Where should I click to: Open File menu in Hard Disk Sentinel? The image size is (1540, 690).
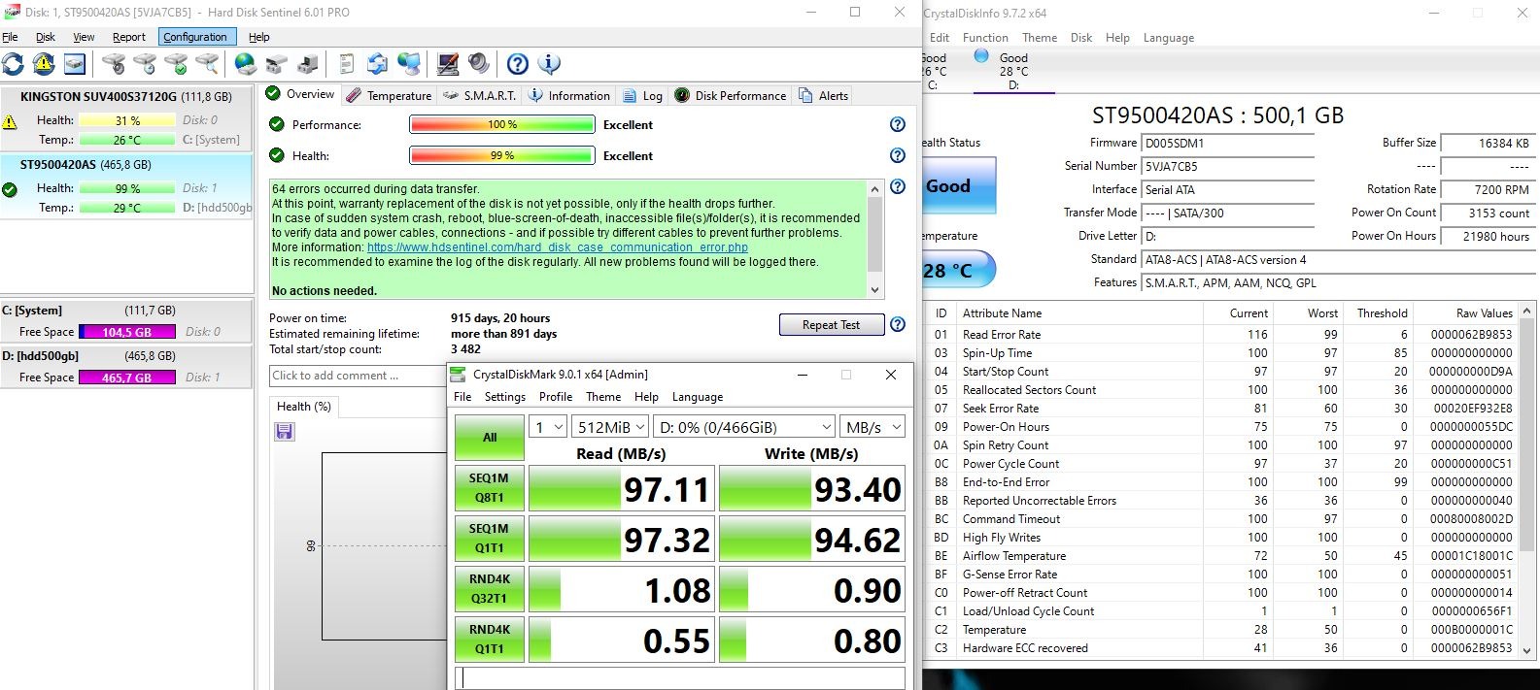[x=10, y=37]
